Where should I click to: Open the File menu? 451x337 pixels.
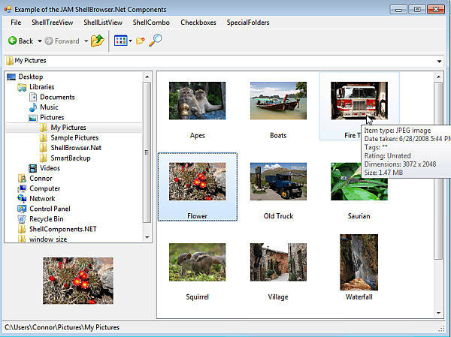pyautogui.click(x=16, y=23)
